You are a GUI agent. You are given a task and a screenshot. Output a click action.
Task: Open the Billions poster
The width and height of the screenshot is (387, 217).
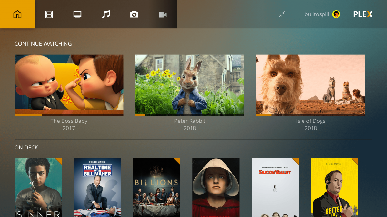tap(157, 187)
